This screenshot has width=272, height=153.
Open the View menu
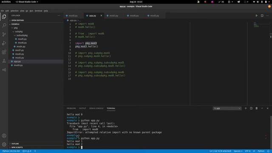(22, 11)
